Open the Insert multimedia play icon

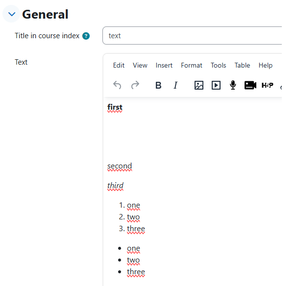coord(216,85)
